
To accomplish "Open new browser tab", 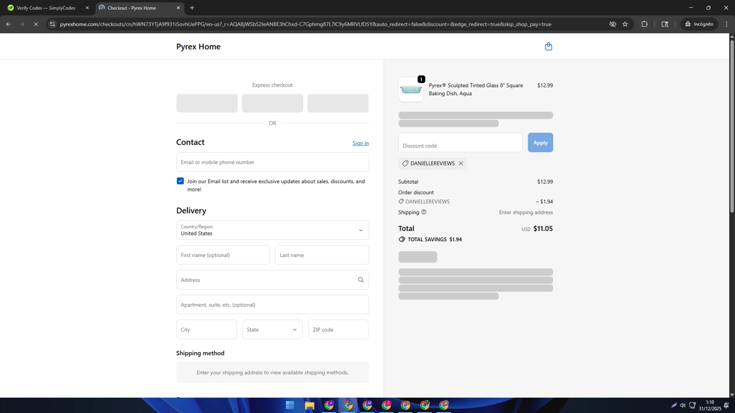I will coord(192,8).
